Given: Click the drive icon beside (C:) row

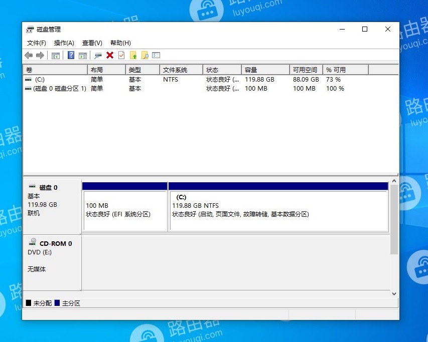Looking at the screenshot, I should coord(28,80).
